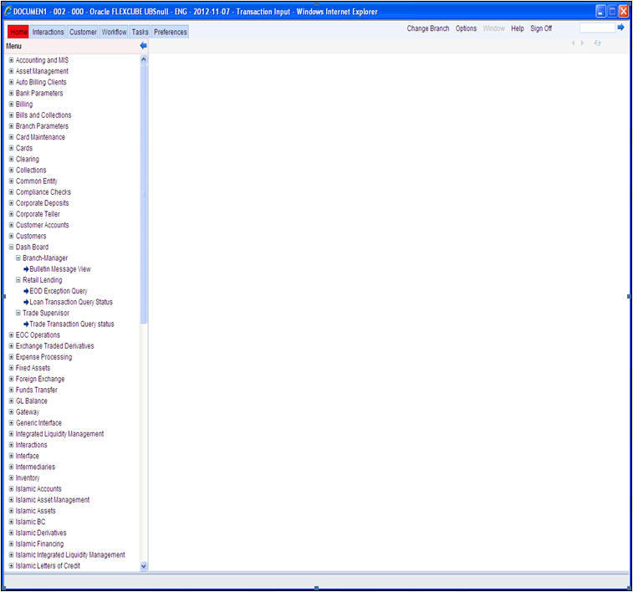Select Card Maintenance tree item

[x=40, y=137]
